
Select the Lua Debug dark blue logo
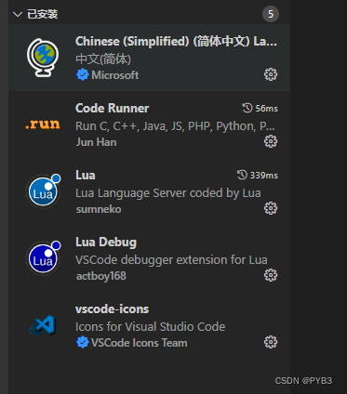(43, 258)
